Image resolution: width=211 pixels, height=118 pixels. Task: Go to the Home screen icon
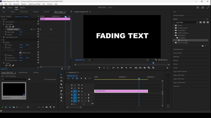(x=4, y=8)
